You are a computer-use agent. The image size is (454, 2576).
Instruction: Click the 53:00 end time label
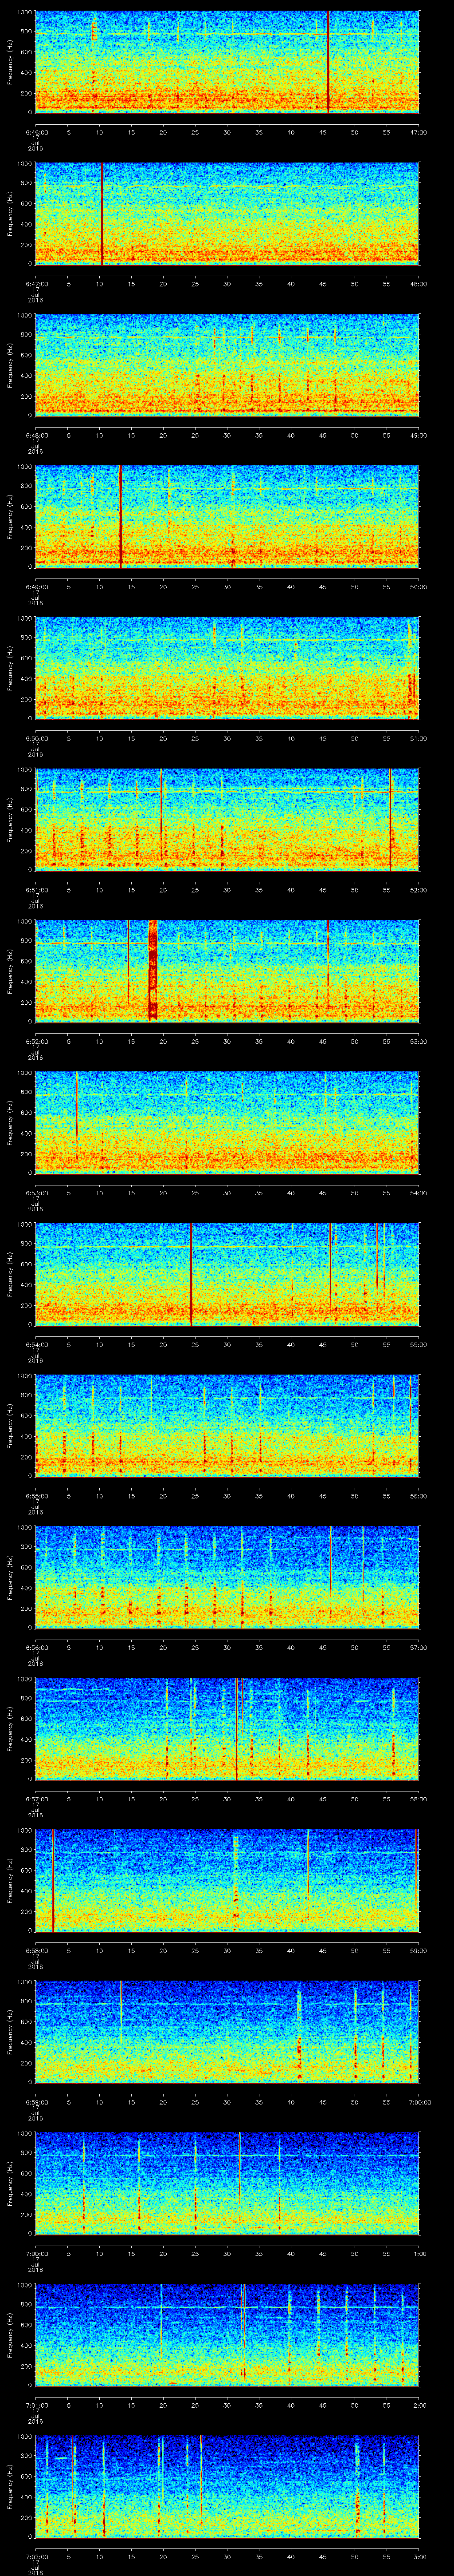point(419,1041)
